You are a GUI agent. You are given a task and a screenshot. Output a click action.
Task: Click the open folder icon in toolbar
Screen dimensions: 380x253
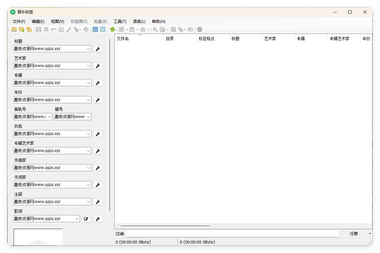point(14,29)
